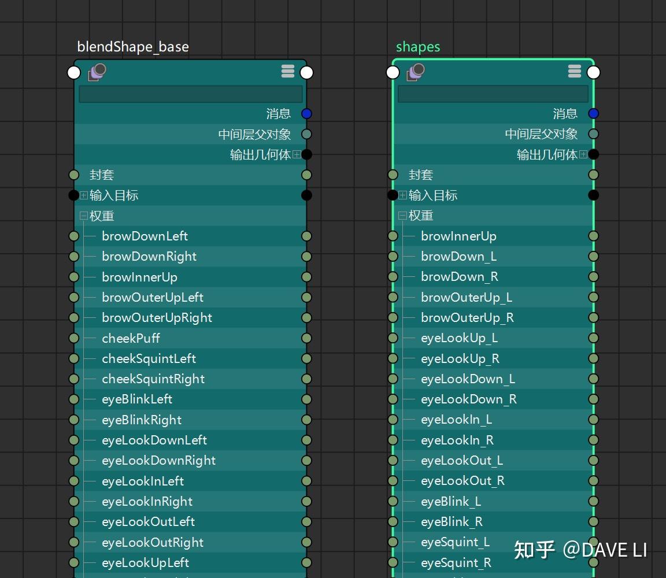
Task: Change attribute display mode on shapes node
Action: coord(574,71)
